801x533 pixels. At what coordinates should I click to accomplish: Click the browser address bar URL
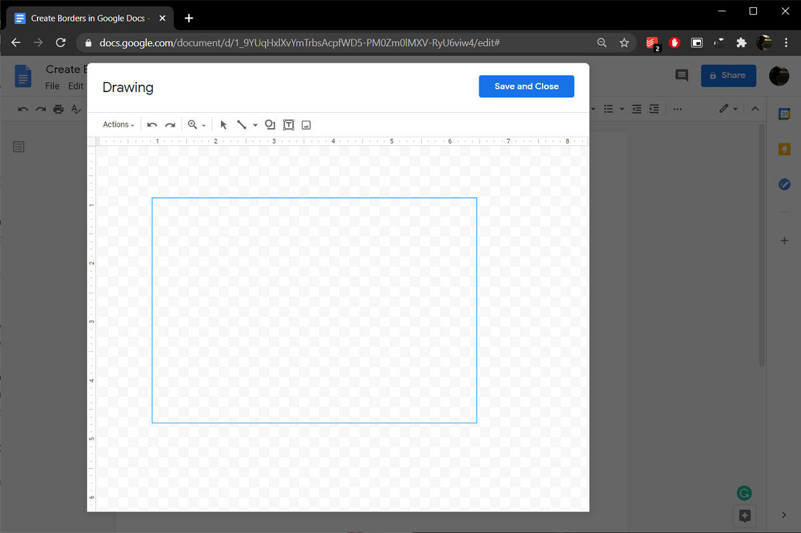pos(300,43)
